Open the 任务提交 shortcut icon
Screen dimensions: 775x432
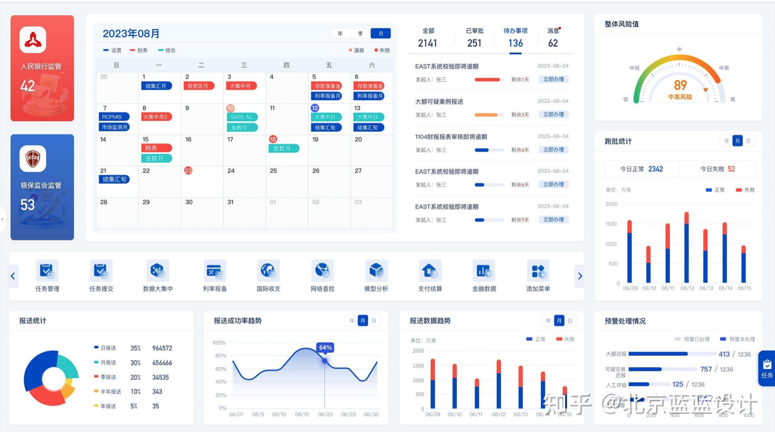click(x=101, y=271)
